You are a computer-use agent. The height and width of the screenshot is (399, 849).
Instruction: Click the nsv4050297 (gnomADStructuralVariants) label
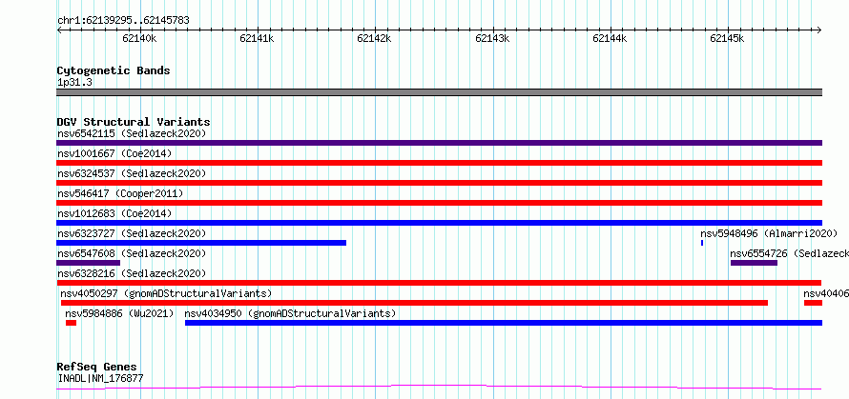(166, 293)
